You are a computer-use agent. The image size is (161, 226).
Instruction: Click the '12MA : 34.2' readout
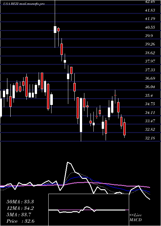click(x=20, y=208)
